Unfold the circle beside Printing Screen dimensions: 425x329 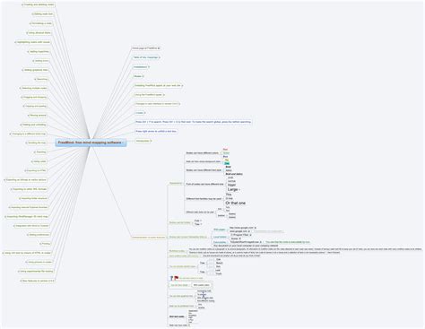40,244
